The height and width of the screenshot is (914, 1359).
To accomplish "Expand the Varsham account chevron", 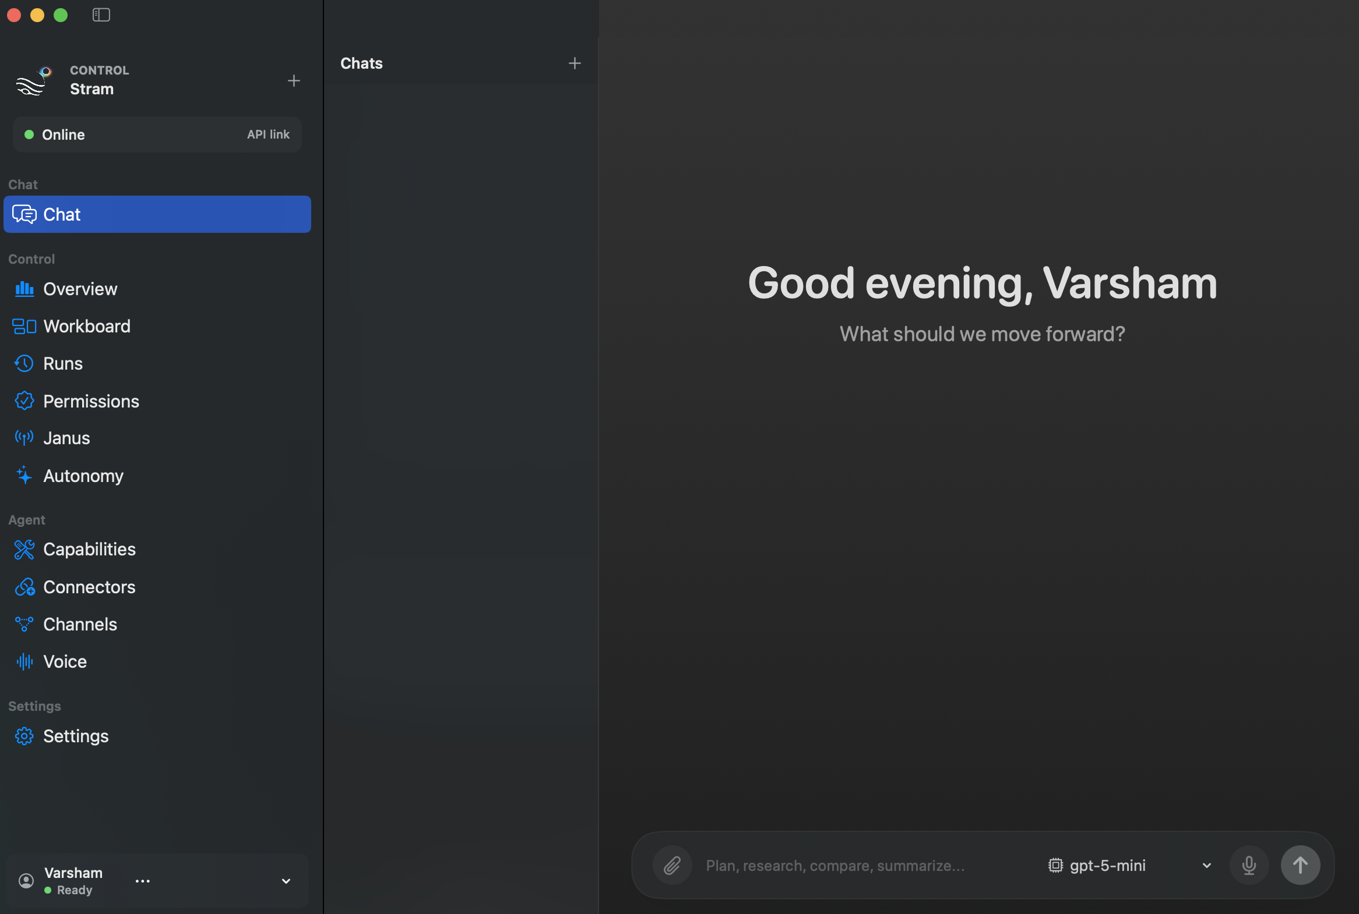I will [286, 881].
